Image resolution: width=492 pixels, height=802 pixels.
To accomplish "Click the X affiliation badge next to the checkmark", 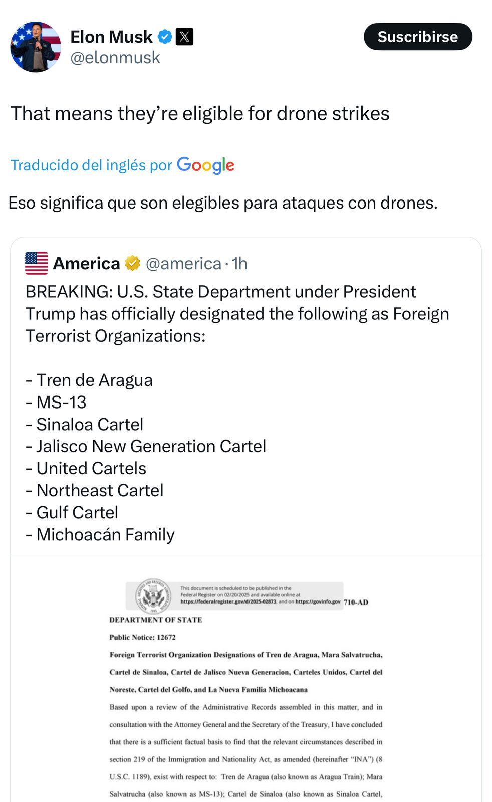I will [183, 36].
